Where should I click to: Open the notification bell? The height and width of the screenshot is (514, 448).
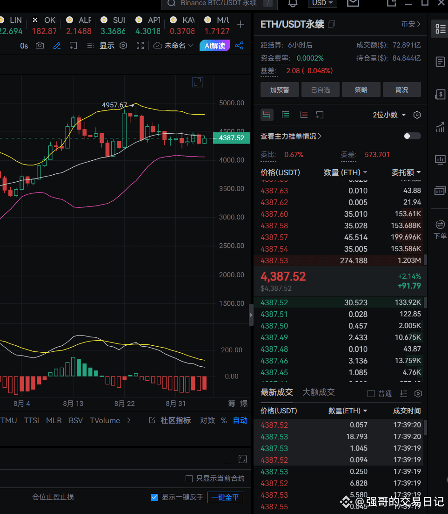pyautogui.click(x=293, y=3)
